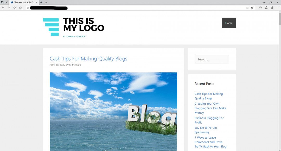Viewport: 281px width, 151px height.
Task: Open the browser home page
Action: click(x=21, y=8)
